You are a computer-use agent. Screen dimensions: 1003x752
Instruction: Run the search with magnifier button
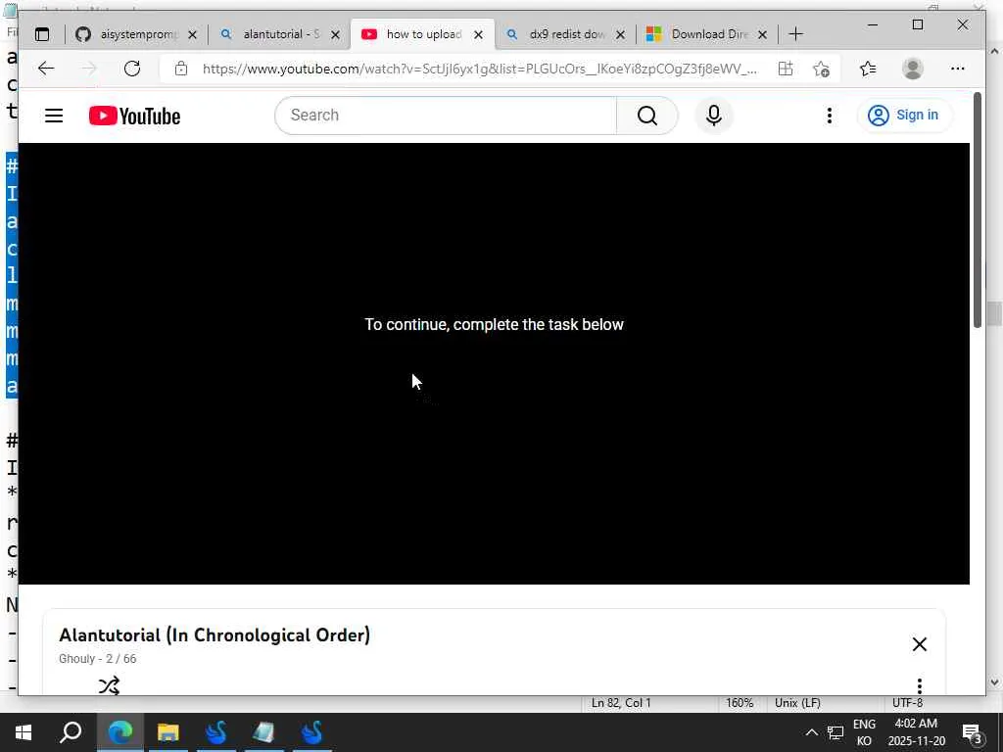(x=646, y=116)
